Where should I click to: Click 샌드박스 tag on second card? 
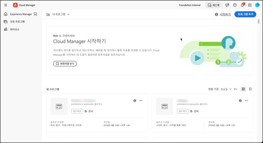point(183,111)
